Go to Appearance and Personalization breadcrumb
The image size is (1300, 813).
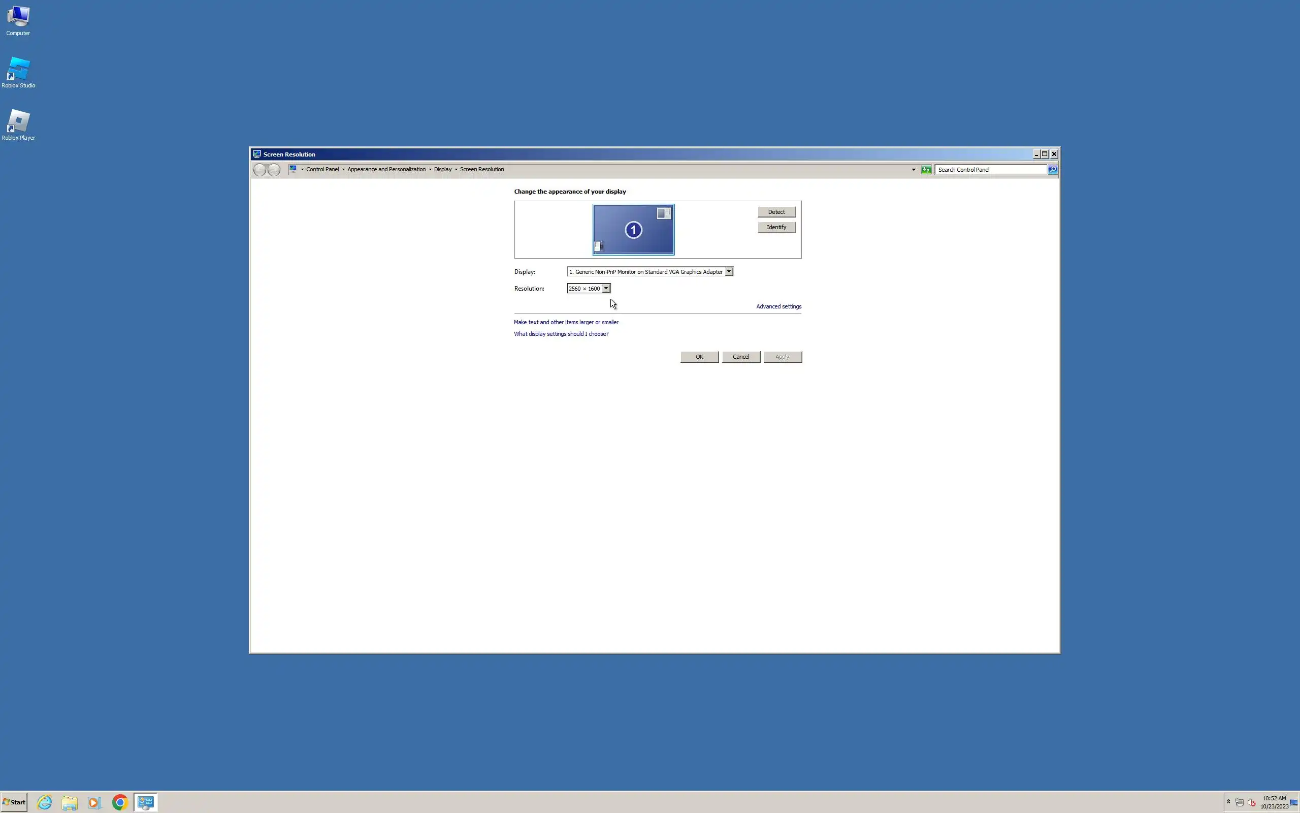386,169
